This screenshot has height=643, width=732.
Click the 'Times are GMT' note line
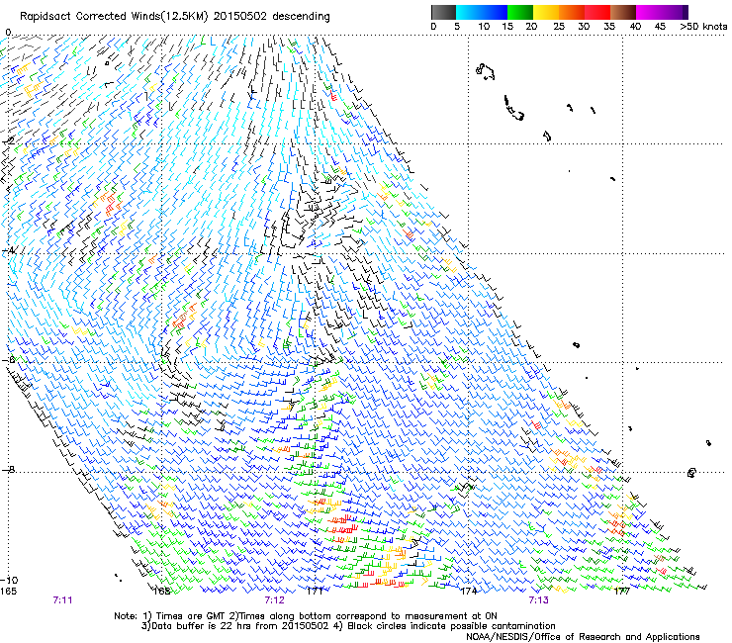click(306, 616)
